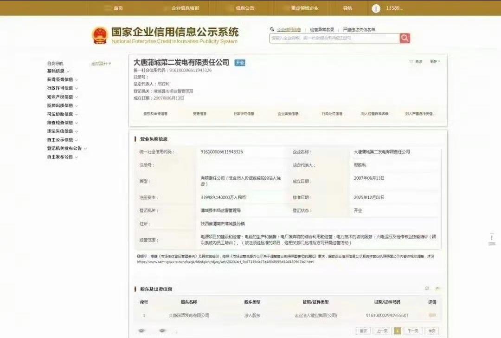
Task: Click the side widget at right edge
Action: tap(492, 240)
